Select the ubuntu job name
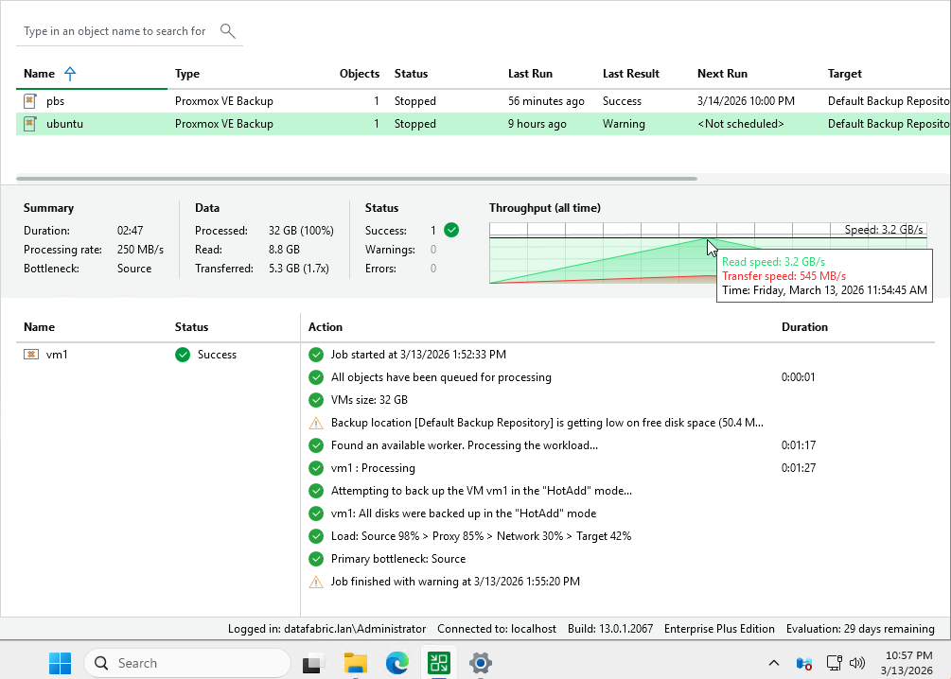Image resolution: width=951 pixels, height=679 pixels. click(x=64, y=124)
